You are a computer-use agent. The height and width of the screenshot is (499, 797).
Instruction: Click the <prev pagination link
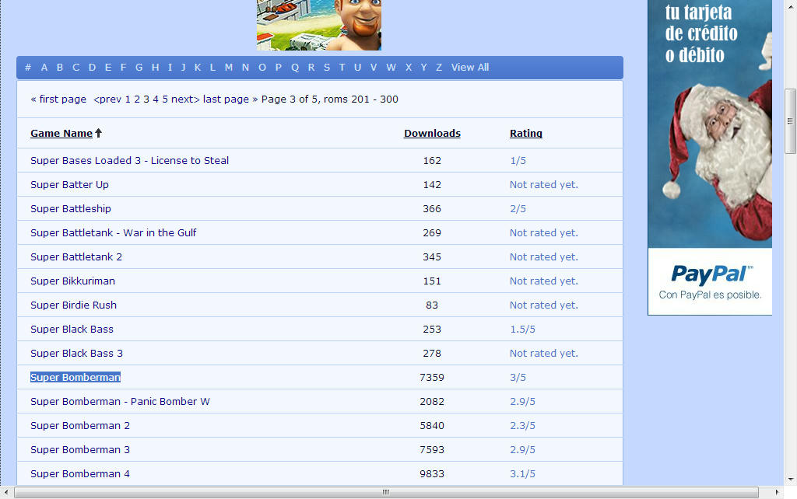107,99
